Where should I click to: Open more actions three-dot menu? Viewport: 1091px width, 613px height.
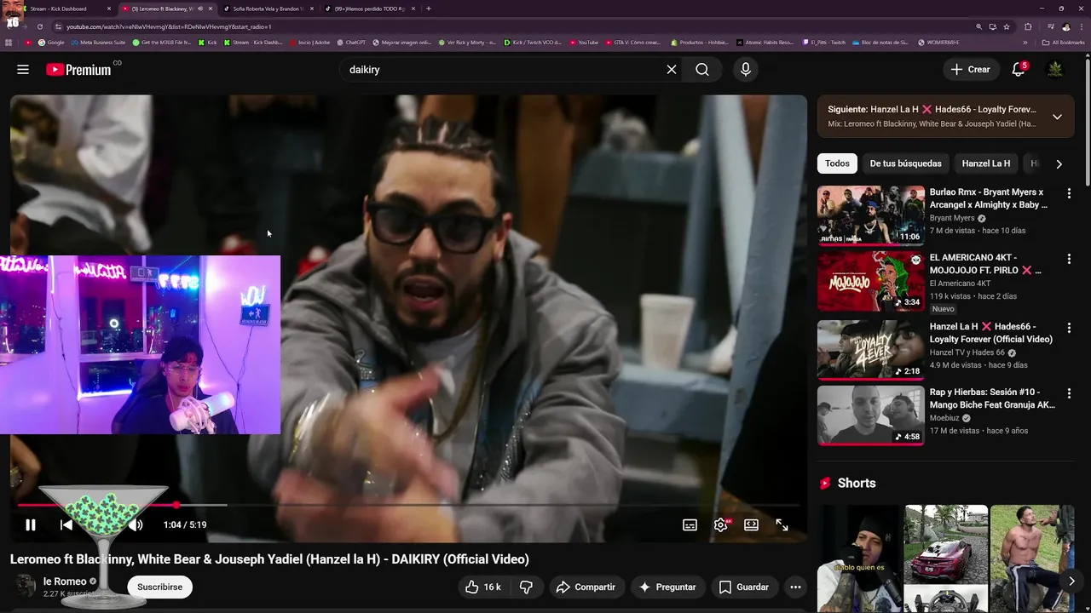(x=795, y=587)
